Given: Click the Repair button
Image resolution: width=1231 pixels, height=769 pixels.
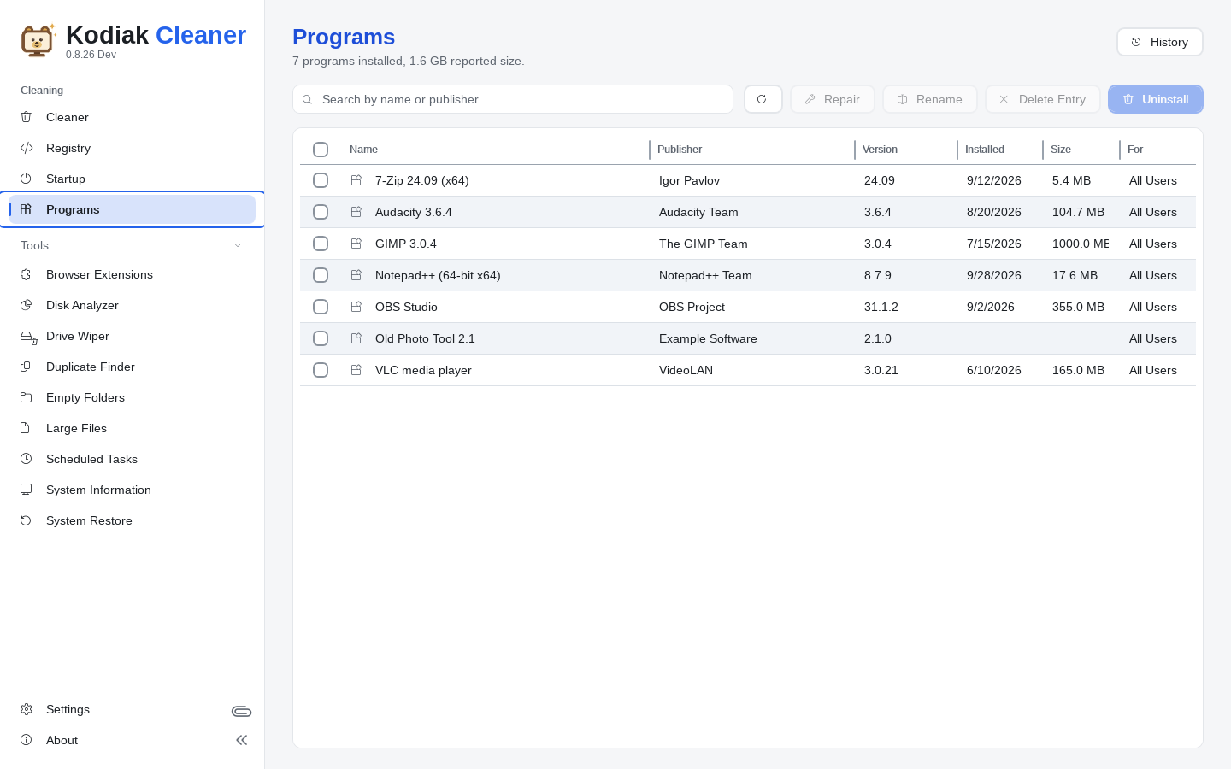Looking at the screenshot, I should [833, 99].
